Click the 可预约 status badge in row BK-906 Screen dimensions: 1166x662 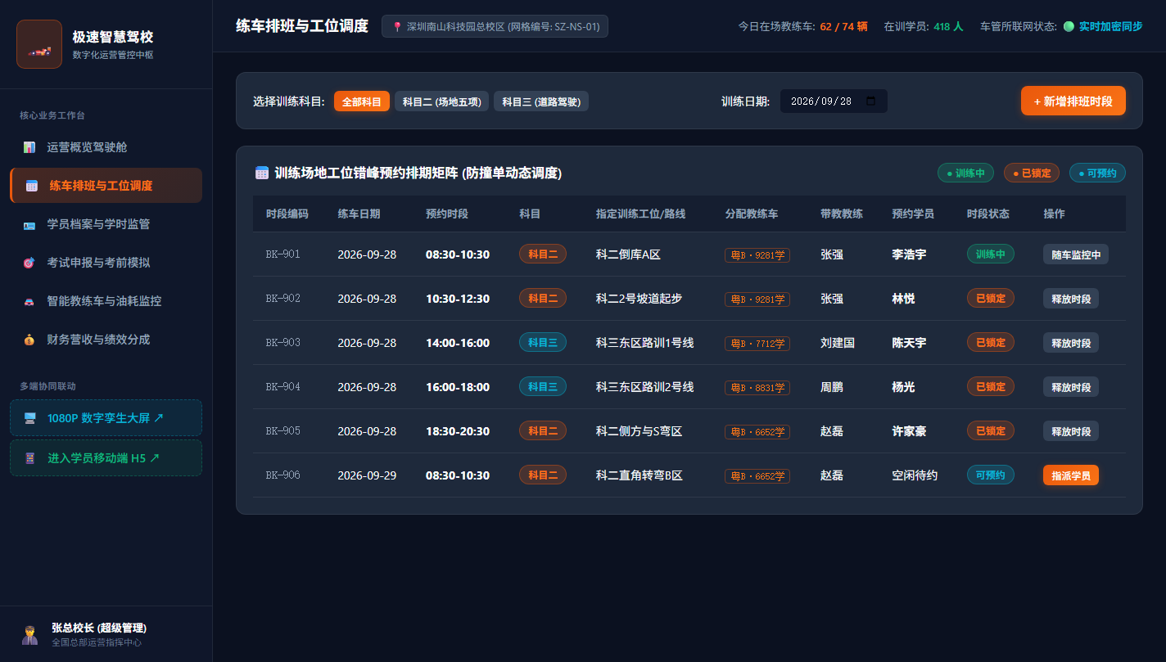(x=991, y=475)
